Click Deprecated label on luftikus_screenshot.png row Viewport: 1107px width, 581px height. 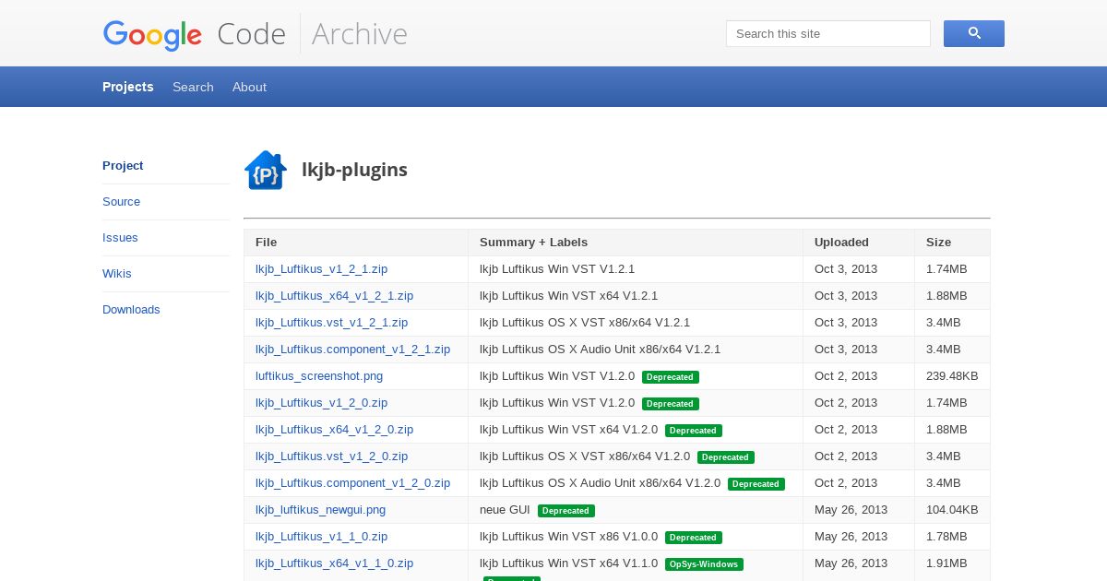click(671, 377)
